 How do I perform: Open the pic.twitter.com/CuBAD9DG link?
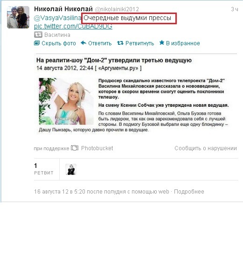(x=73, y=26)
